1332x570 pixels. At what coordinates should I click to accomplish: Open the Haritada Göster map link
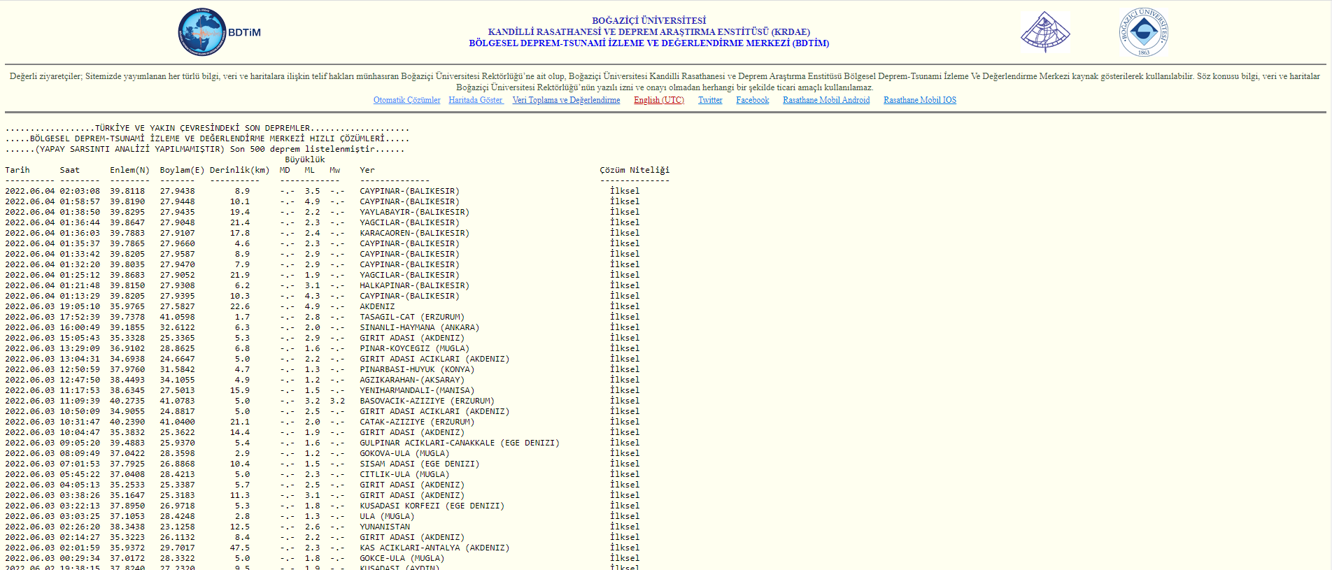click(476, 100)
